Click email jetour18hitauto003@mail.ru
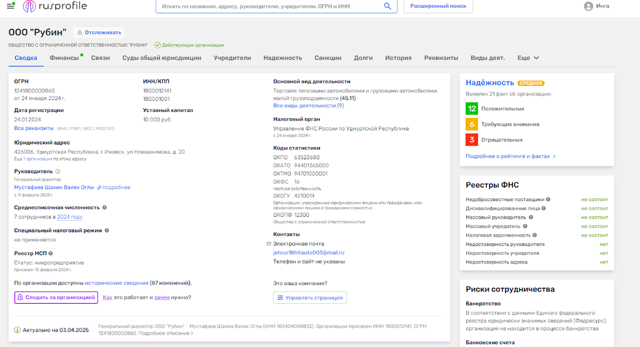The width and height of the screenshot is (640, 347). (309, 253)
